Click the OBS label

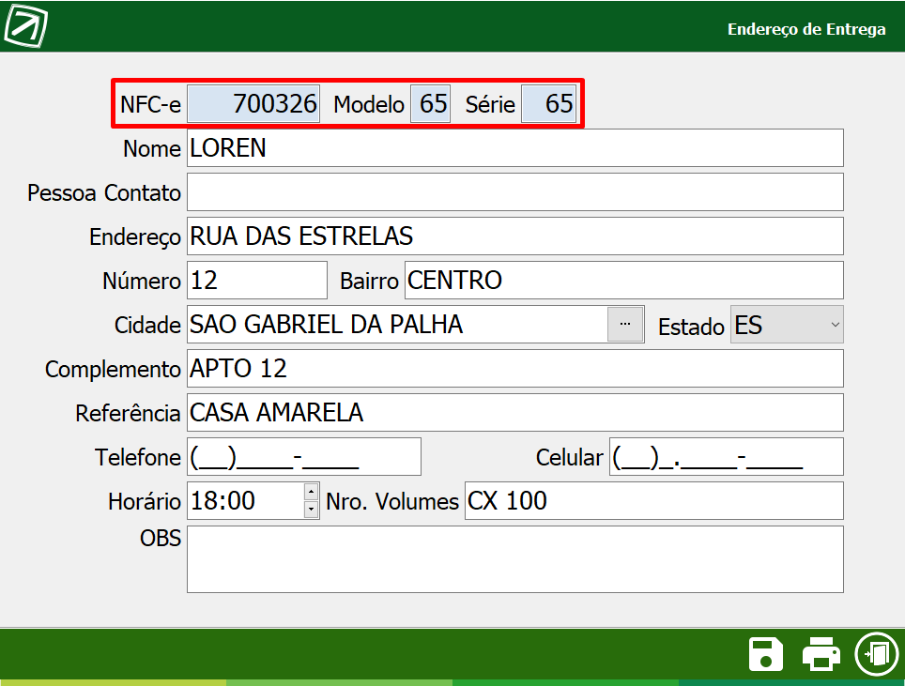(161, 539)
